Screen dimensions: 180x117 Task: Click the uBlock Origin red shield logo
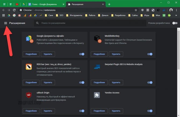(29, 95)
